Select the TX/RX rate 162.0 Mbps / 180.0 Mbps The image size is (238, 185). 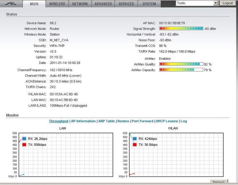(x=177, y=51)
